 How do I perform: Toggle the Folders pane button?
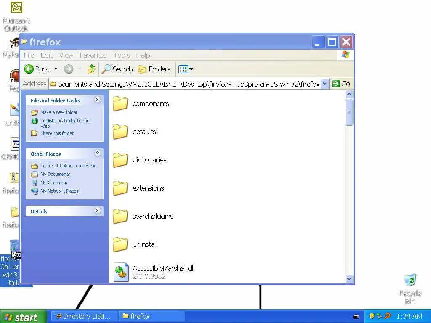(x=154, y=69)
